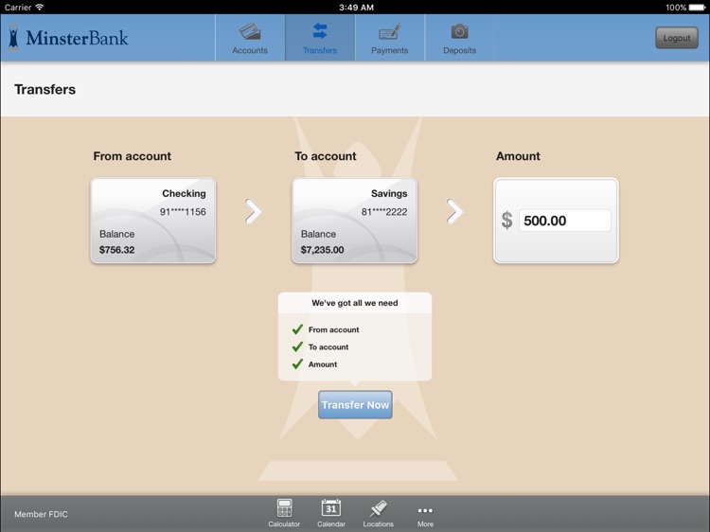Click the 'From account' column heading
Viewport: 710px width, 532px height.
133,156
